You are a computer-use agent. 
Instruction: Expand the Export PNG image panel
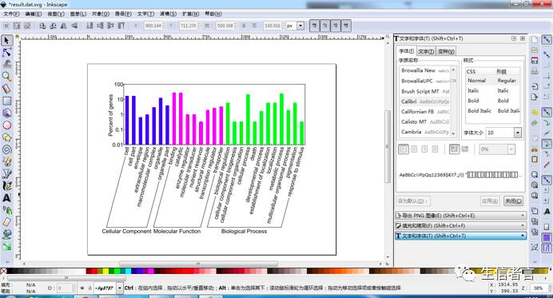click(460, 215)
